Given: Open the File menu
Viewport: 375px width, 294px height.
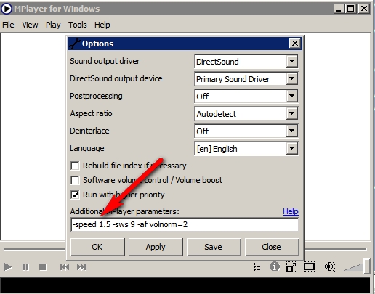Looking at the screenshot, I should coord(8,25).
